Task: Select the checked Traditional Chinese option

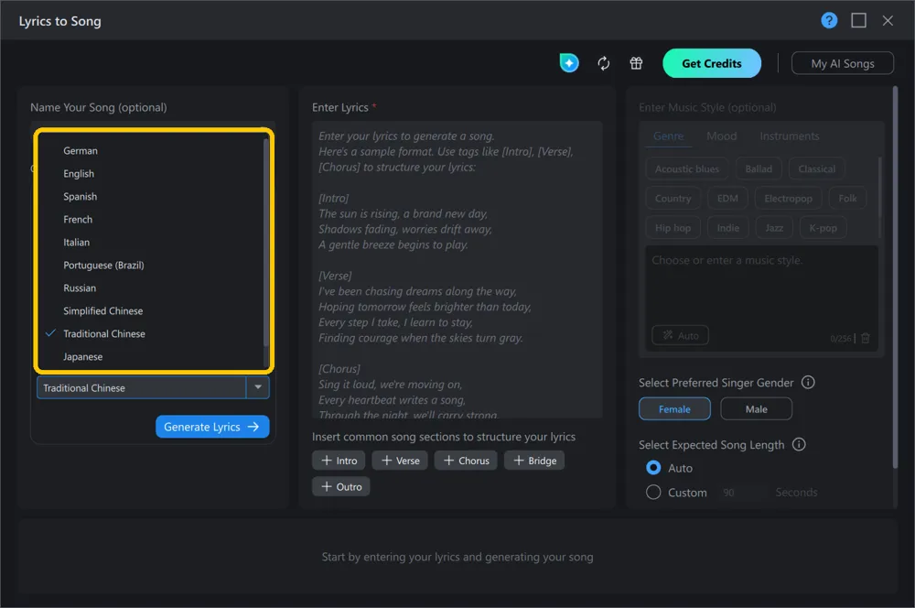Action: tap(151, 333)
